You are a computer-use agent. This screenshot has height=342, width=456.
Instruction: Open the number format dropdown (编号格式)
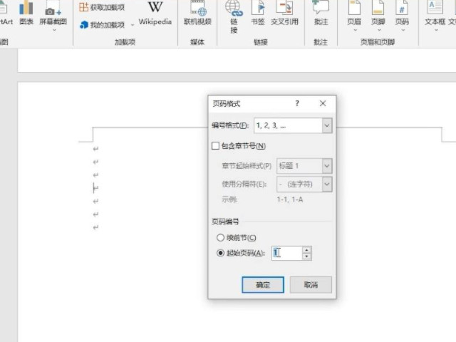pyautogui.click(x=327, y=125)
